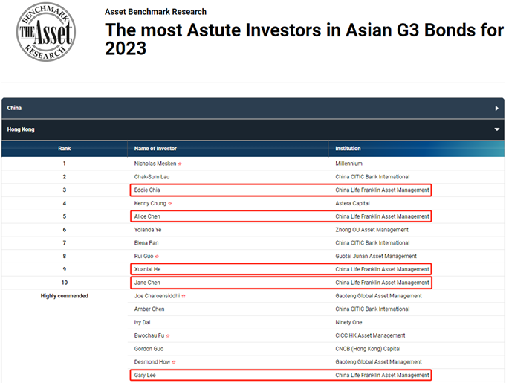Screen dimensions: 506x383
Task: Select investor name Chak-Sum Lau
Action: click(152, 177)
